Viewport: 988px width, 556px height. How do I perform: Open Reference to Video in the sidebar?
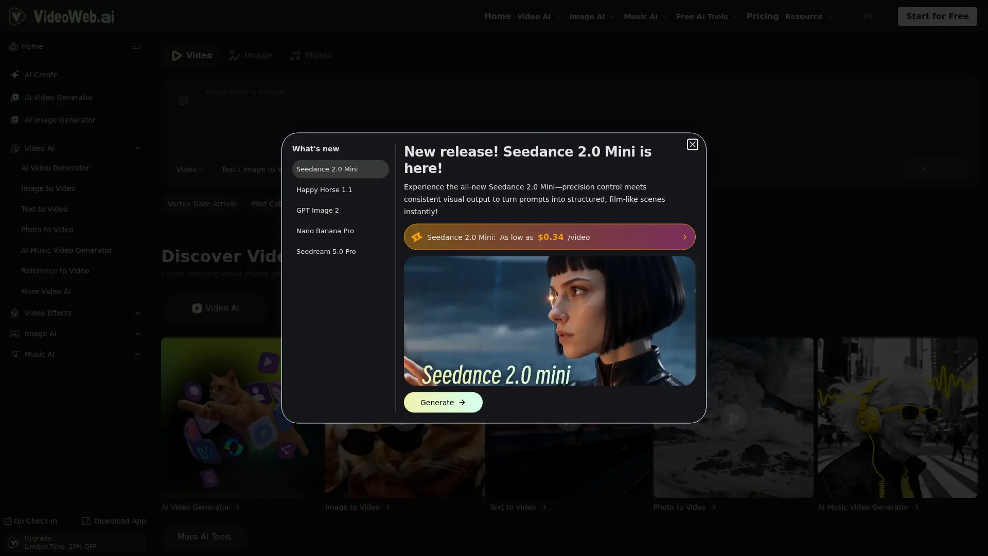(x=55, y=271)
